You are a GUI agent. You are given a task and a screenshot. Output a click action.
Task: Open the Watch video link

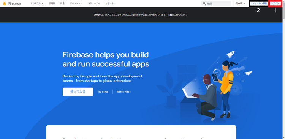coord(123,92)
